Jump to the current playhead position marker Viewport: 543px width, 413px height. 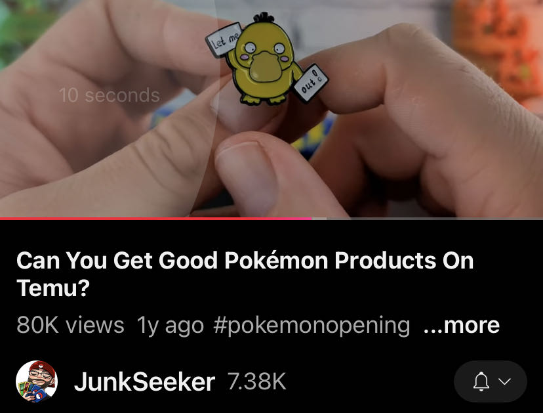pyautogui.click(x=312, y=219)
